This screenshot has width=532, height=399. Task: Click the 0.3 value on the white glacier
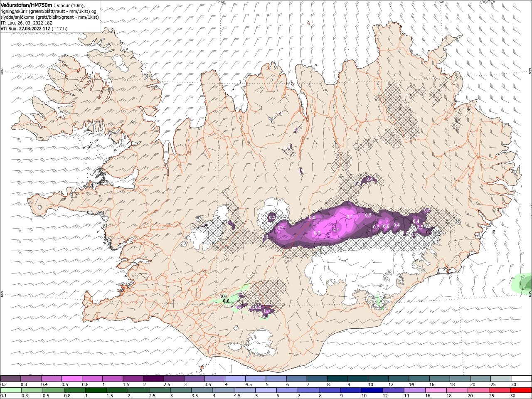[272, 217]
